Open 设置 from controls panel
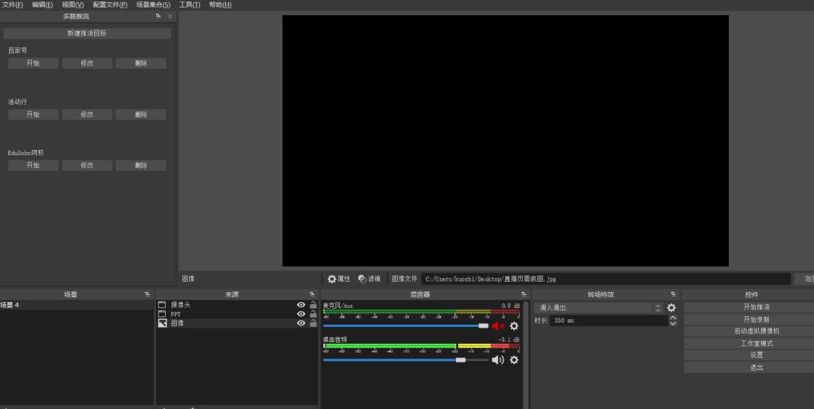This screenshot has height=409, width=814. [x=757, y=356]
